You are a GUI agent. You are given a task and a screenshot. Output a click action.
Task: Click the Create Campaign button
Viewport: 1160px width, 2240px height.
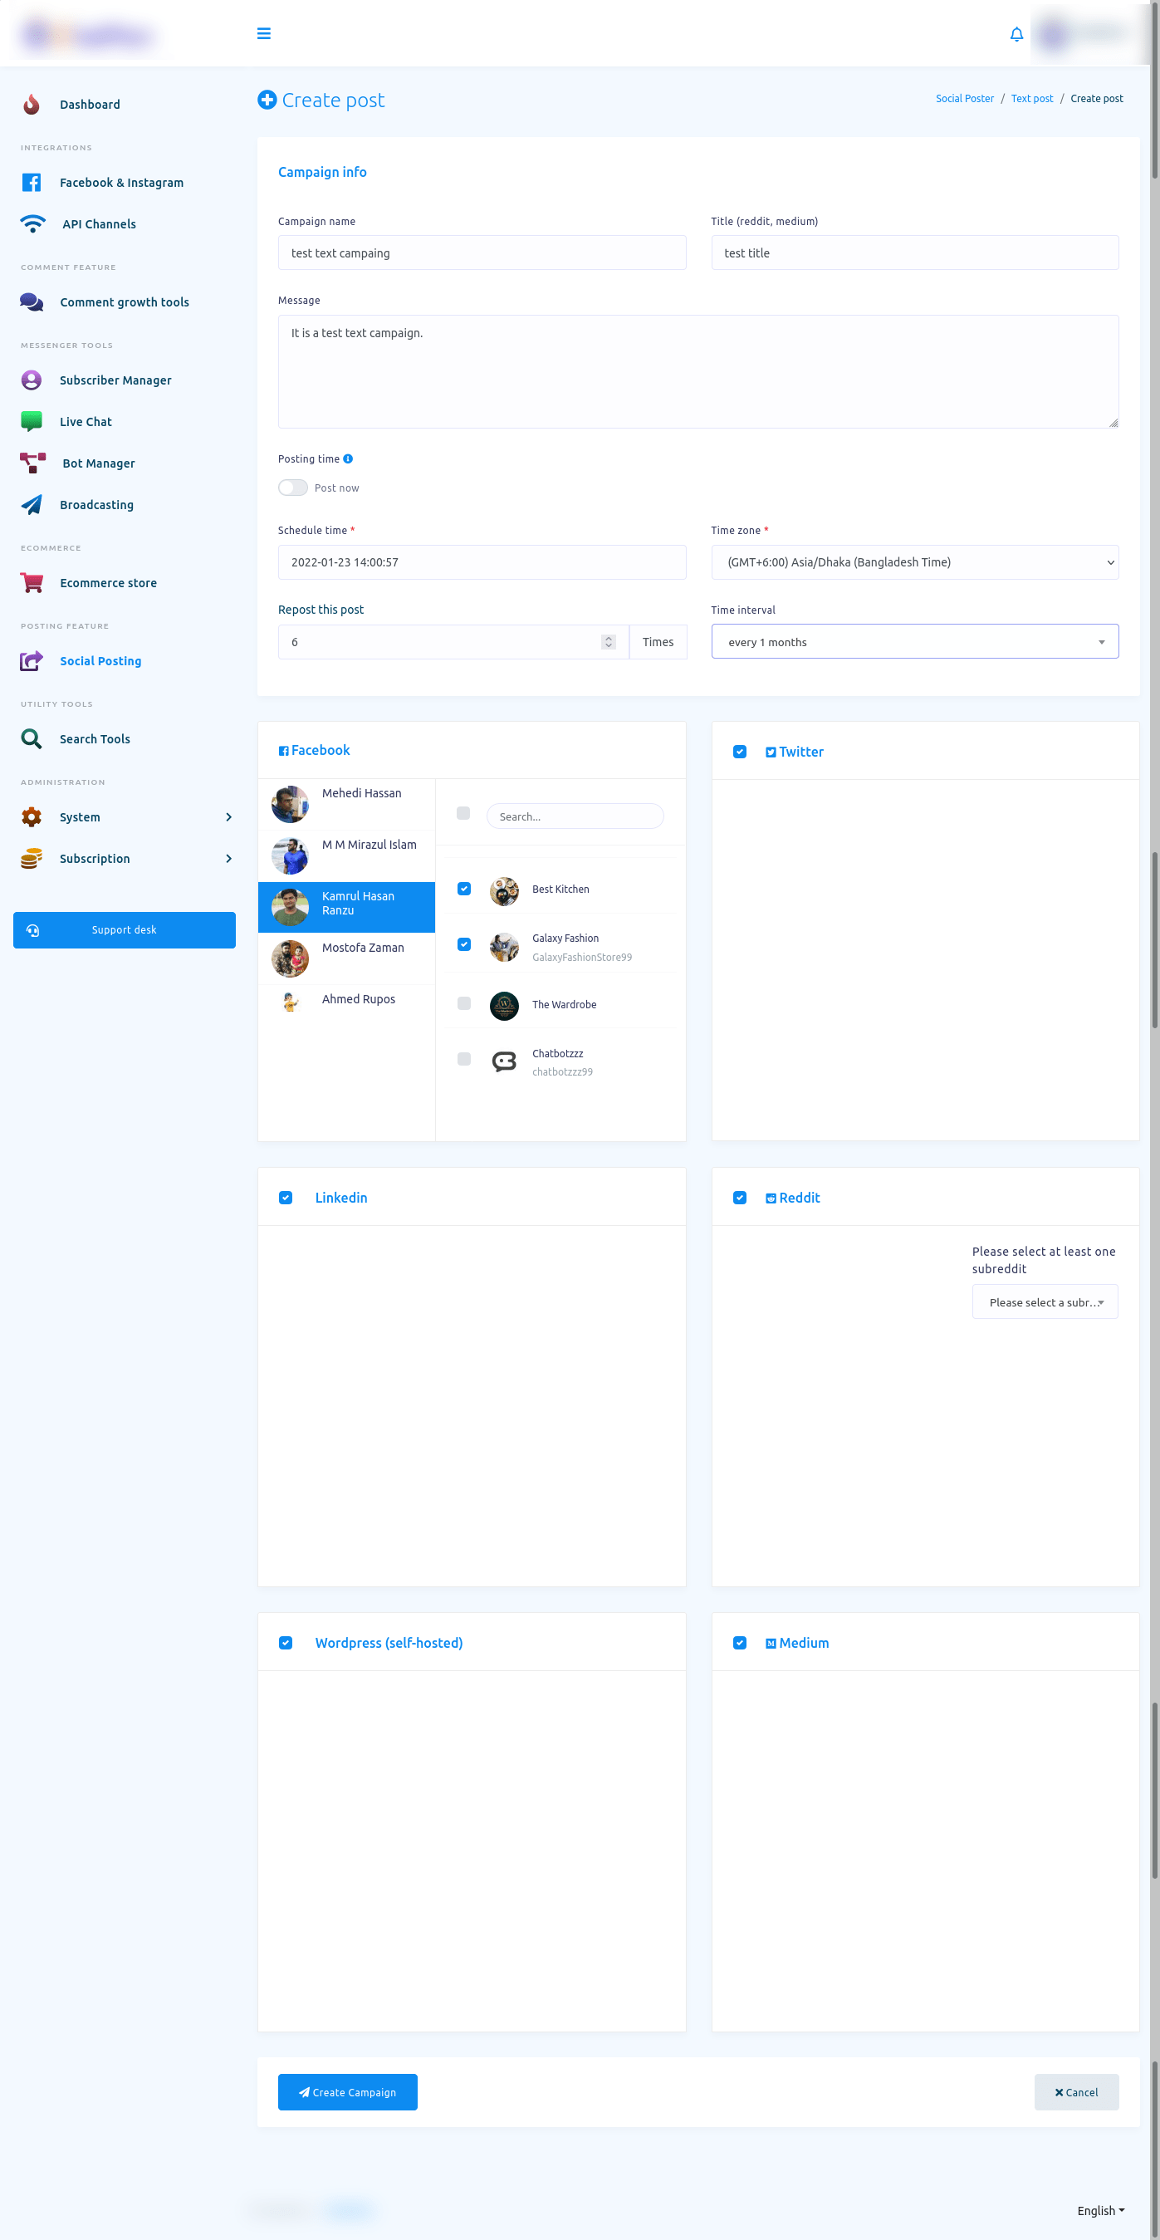(347, 2092)
